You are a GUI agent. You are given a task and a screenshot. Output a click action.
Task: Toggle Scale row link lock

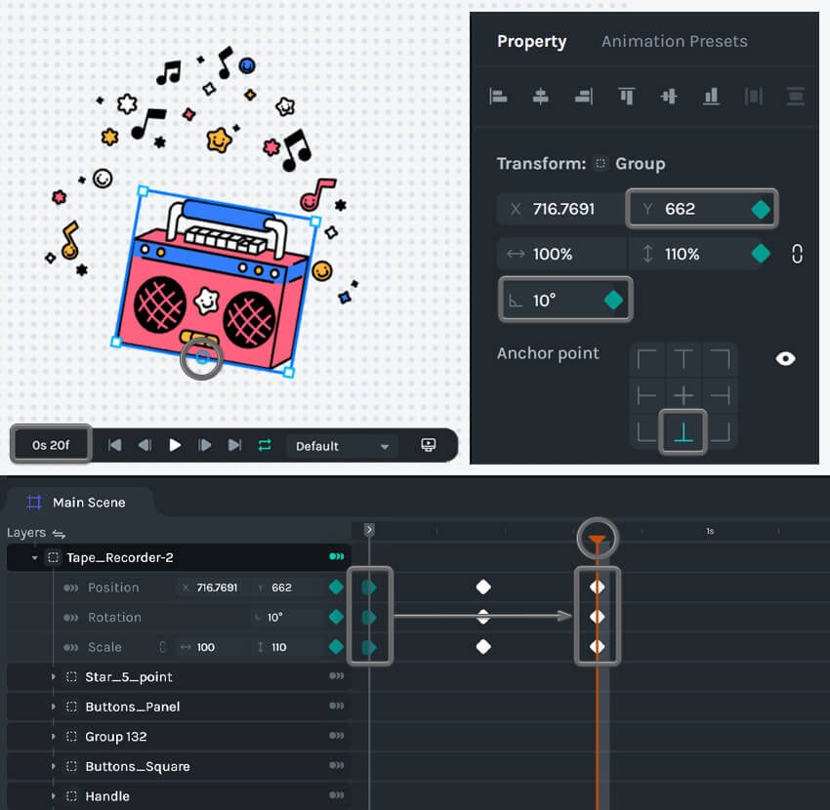pos(162,646)
